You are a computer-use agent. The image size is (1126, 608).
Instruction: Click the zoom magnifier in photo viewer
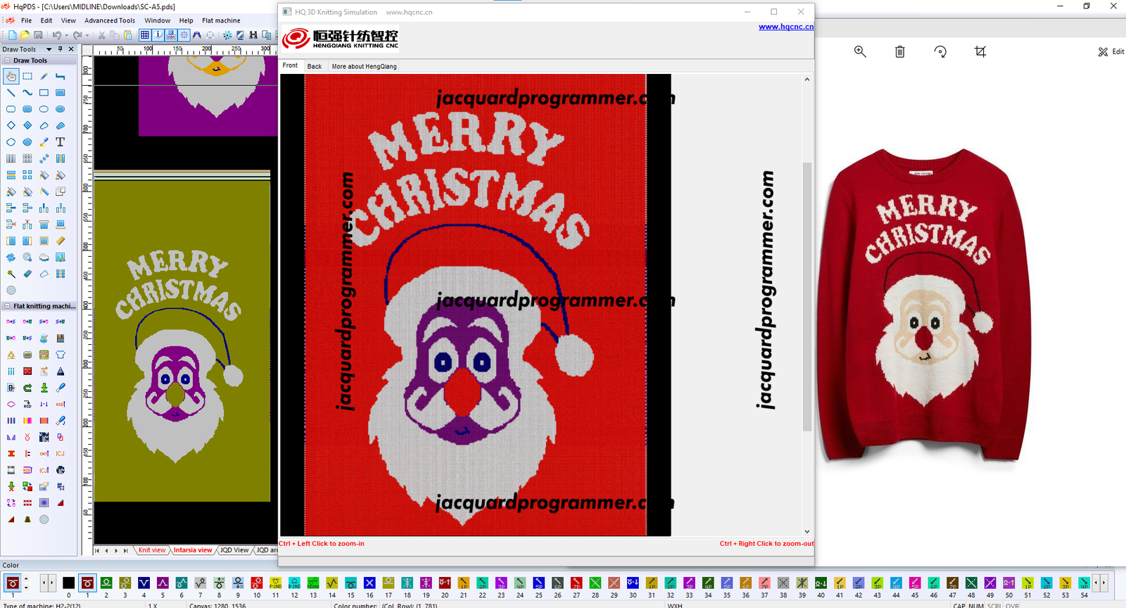click(x=860, y=52)
